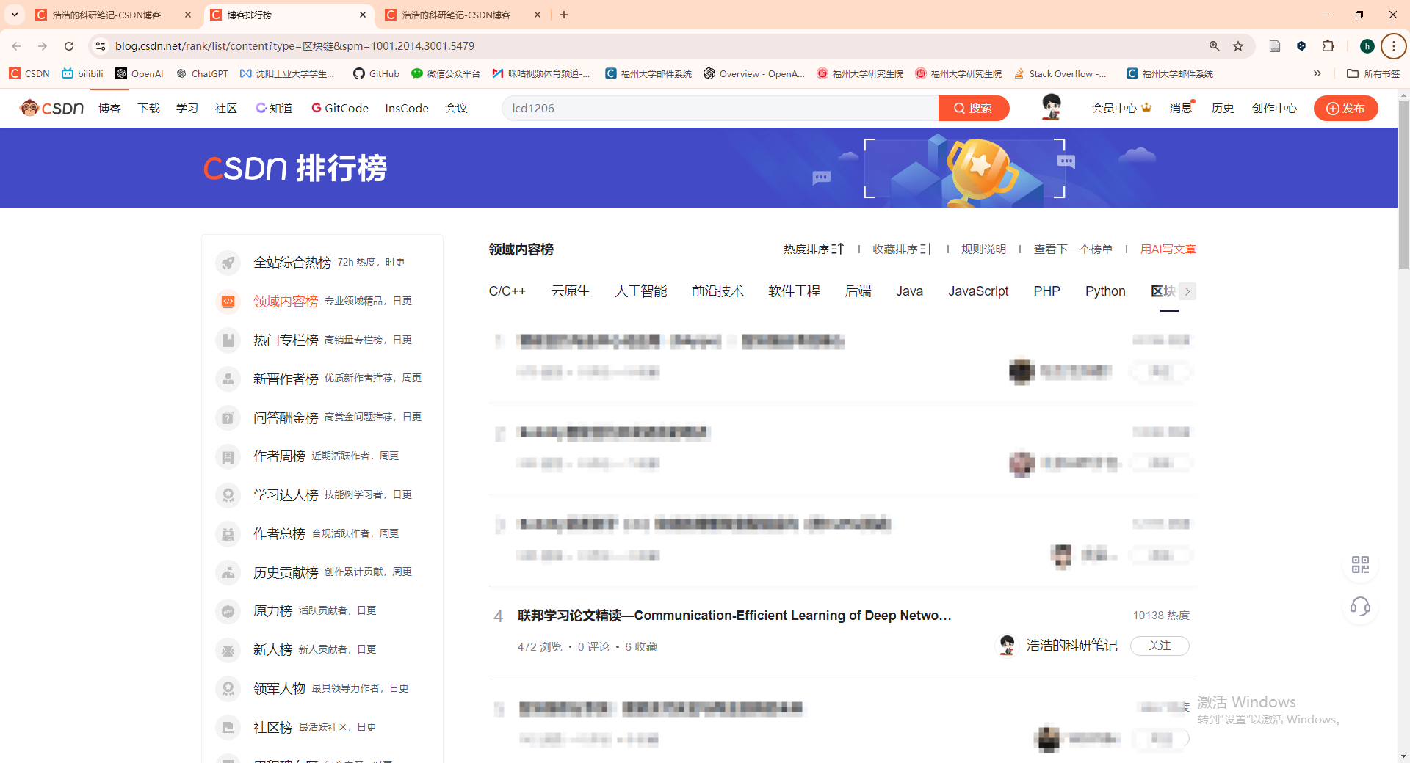Open the page zoom magnifier icon

point(1214,46)
